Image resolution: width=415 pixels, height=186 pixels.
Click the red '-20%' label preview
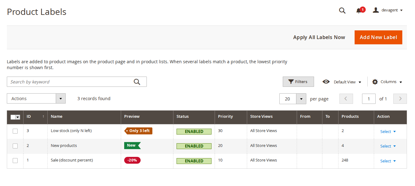(x=132, y=160)
